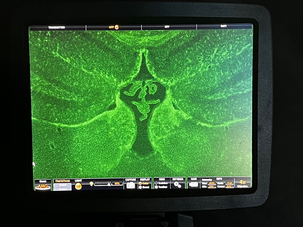
Task: Select the Color display option
Action: click(141, 183)
